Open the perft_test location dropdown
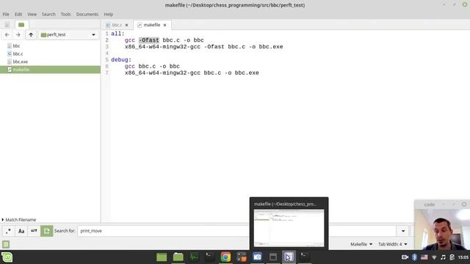 coord(68,34)
